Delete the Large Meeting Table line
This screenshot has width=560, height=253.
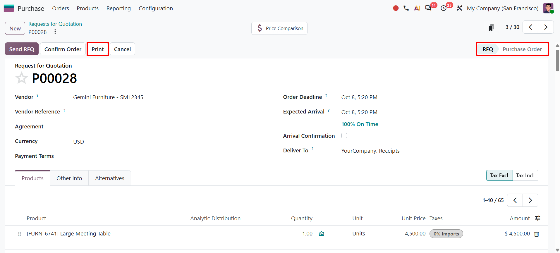coord(537,234)
